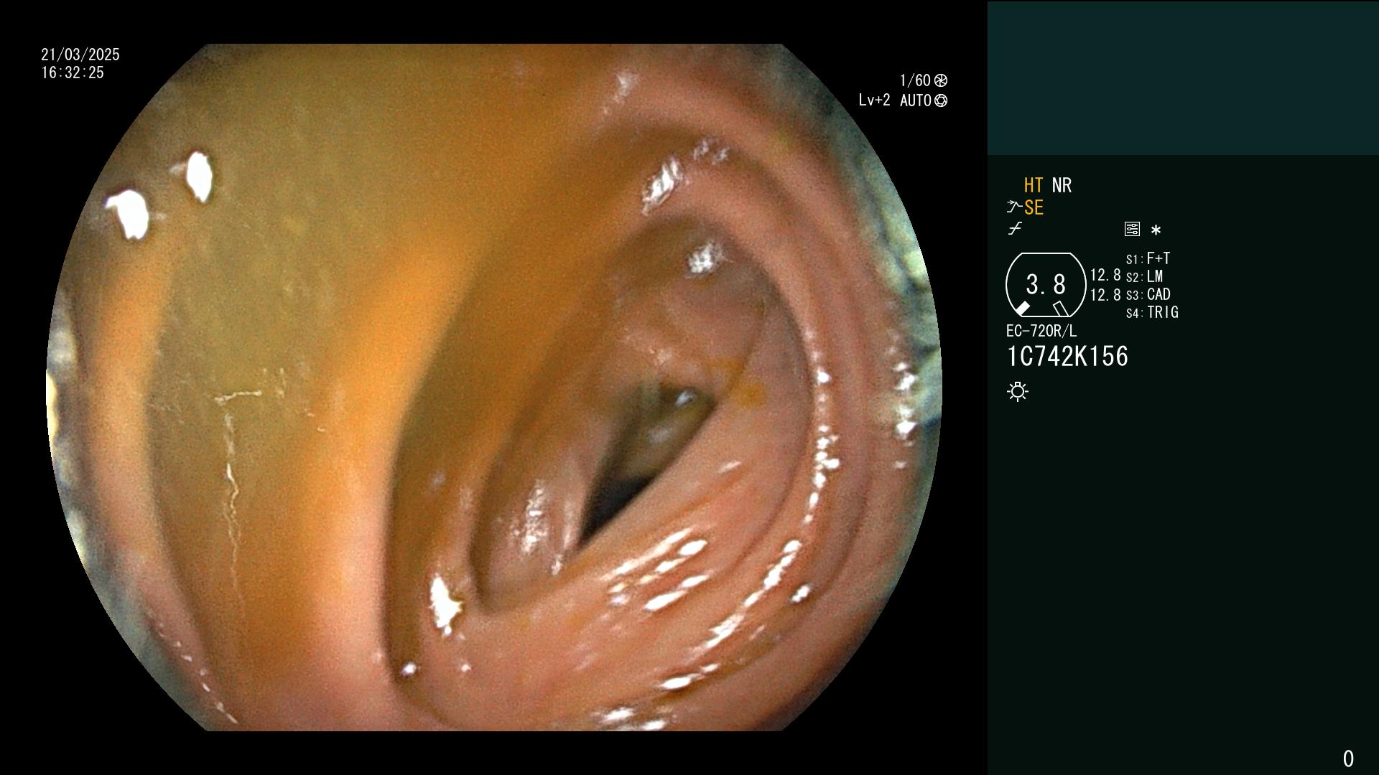Click the upper 12.8 diameter value
1379x775 pixels.
pyautogui.click(x=1105, y=276)
